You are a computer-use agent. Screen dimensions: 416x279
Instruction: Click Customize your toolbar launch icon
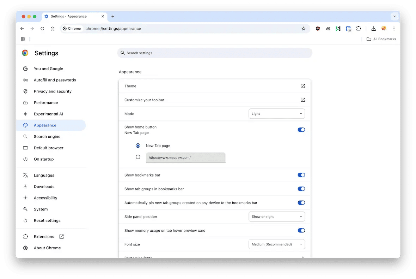302,100
